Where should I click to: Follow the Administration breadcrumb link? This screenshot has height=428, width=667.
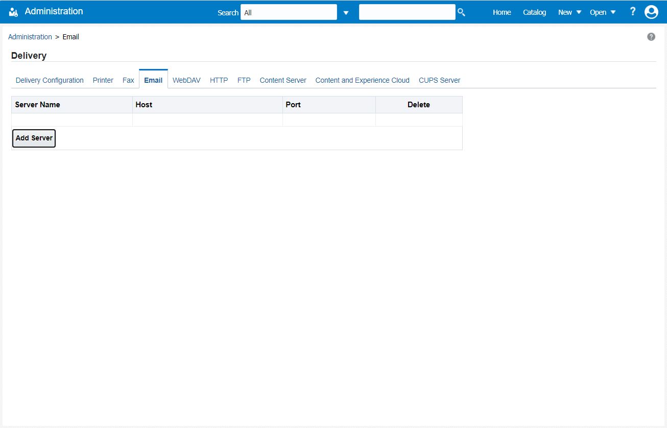point(30,37)
